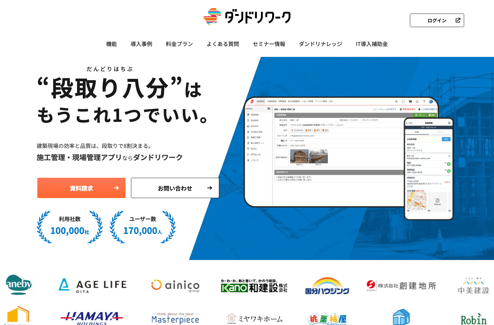Select よくある質問 menu item
The height and width of the screenshot is (325, 494).
click(223, 44)
